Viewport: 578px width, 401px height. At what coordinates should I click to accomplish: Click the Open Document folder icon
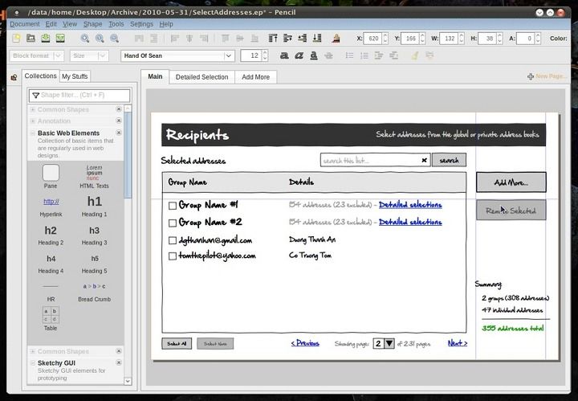(31, 38)
